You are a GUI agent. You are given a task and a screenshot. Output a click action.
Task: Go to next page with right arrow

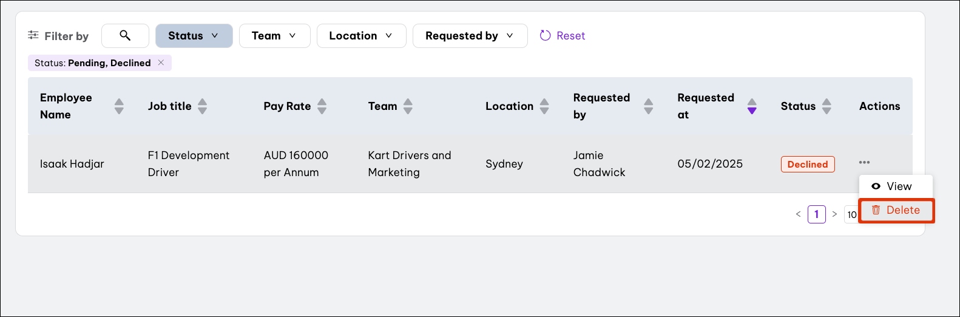(834, 214)
